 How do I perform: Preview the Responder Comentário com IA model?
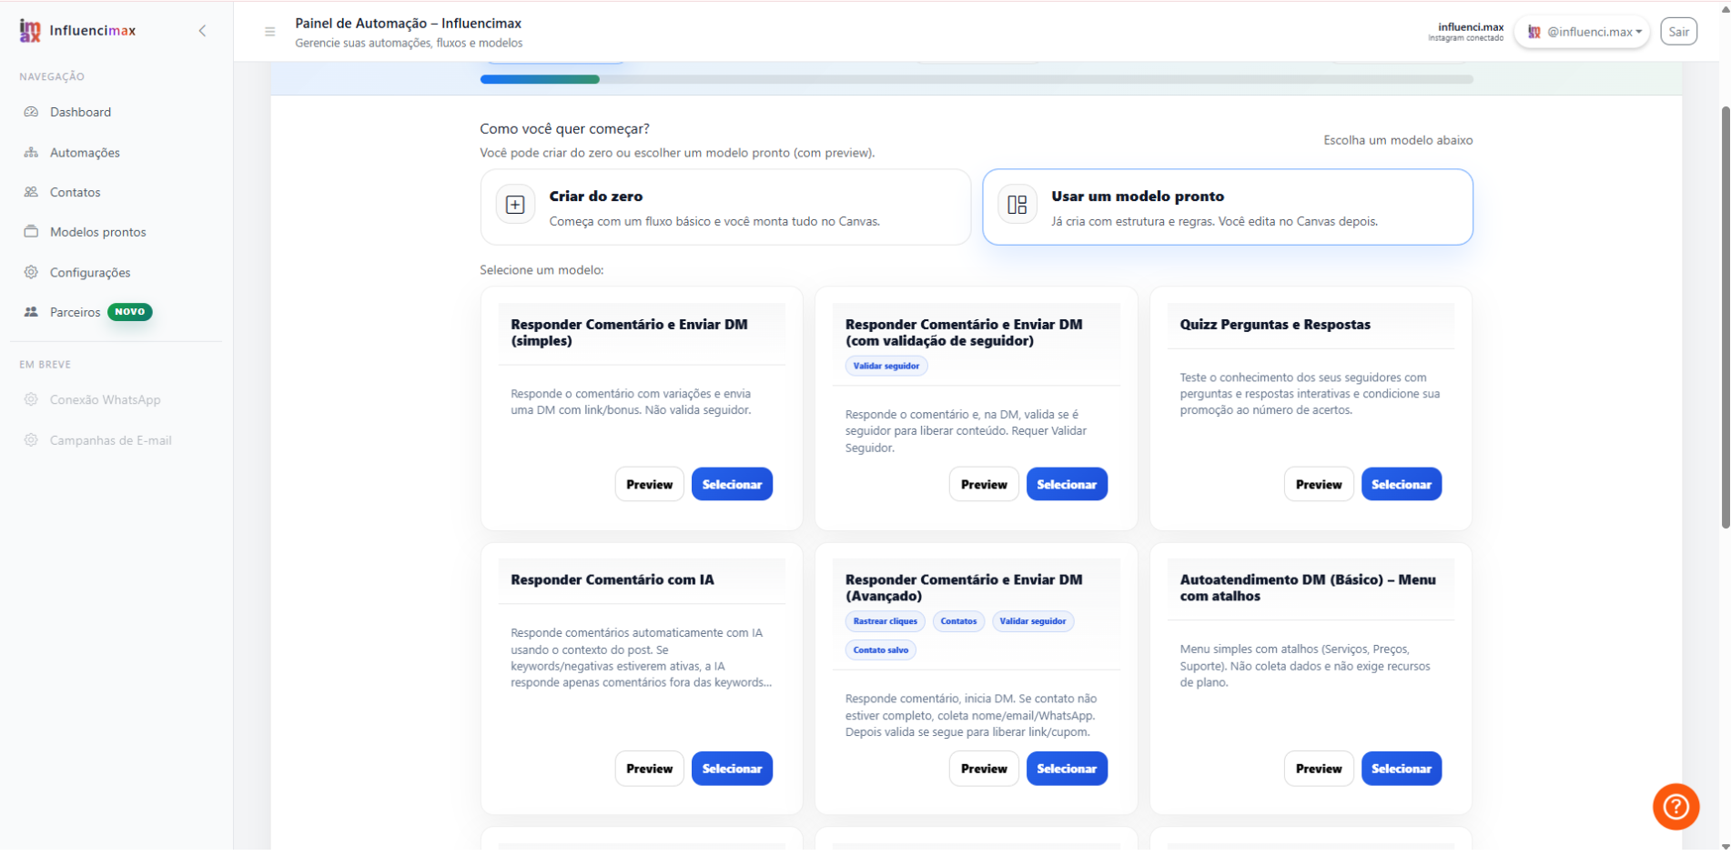point(649,769)
